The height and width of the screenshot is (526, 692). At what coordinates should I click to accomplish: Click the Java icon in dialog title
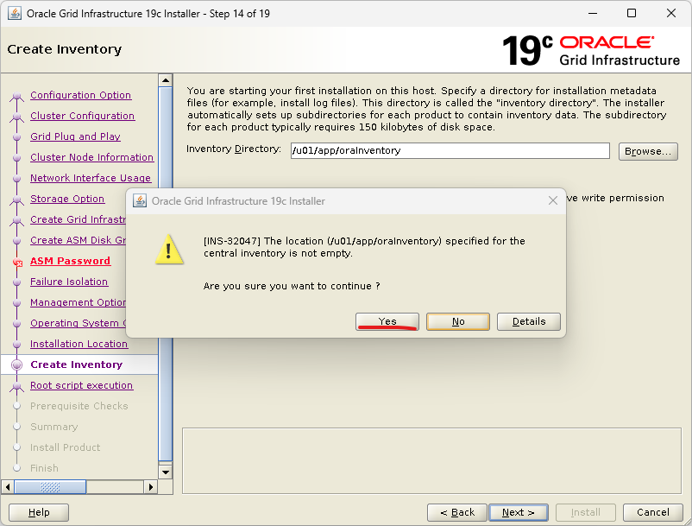pyautogui.click(x=140, y=200)
